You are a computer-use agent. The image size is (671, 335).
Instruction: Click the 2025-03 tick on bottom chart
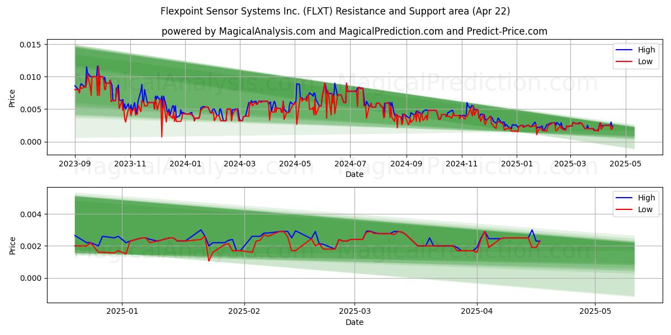356,311
